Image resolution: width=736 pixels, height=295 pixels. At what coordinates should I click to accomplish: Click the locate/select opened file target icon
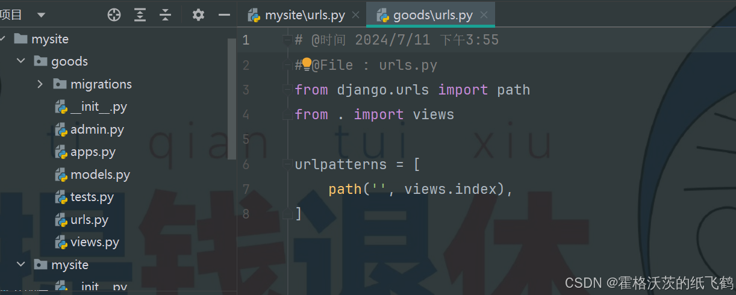click(114, 15)
